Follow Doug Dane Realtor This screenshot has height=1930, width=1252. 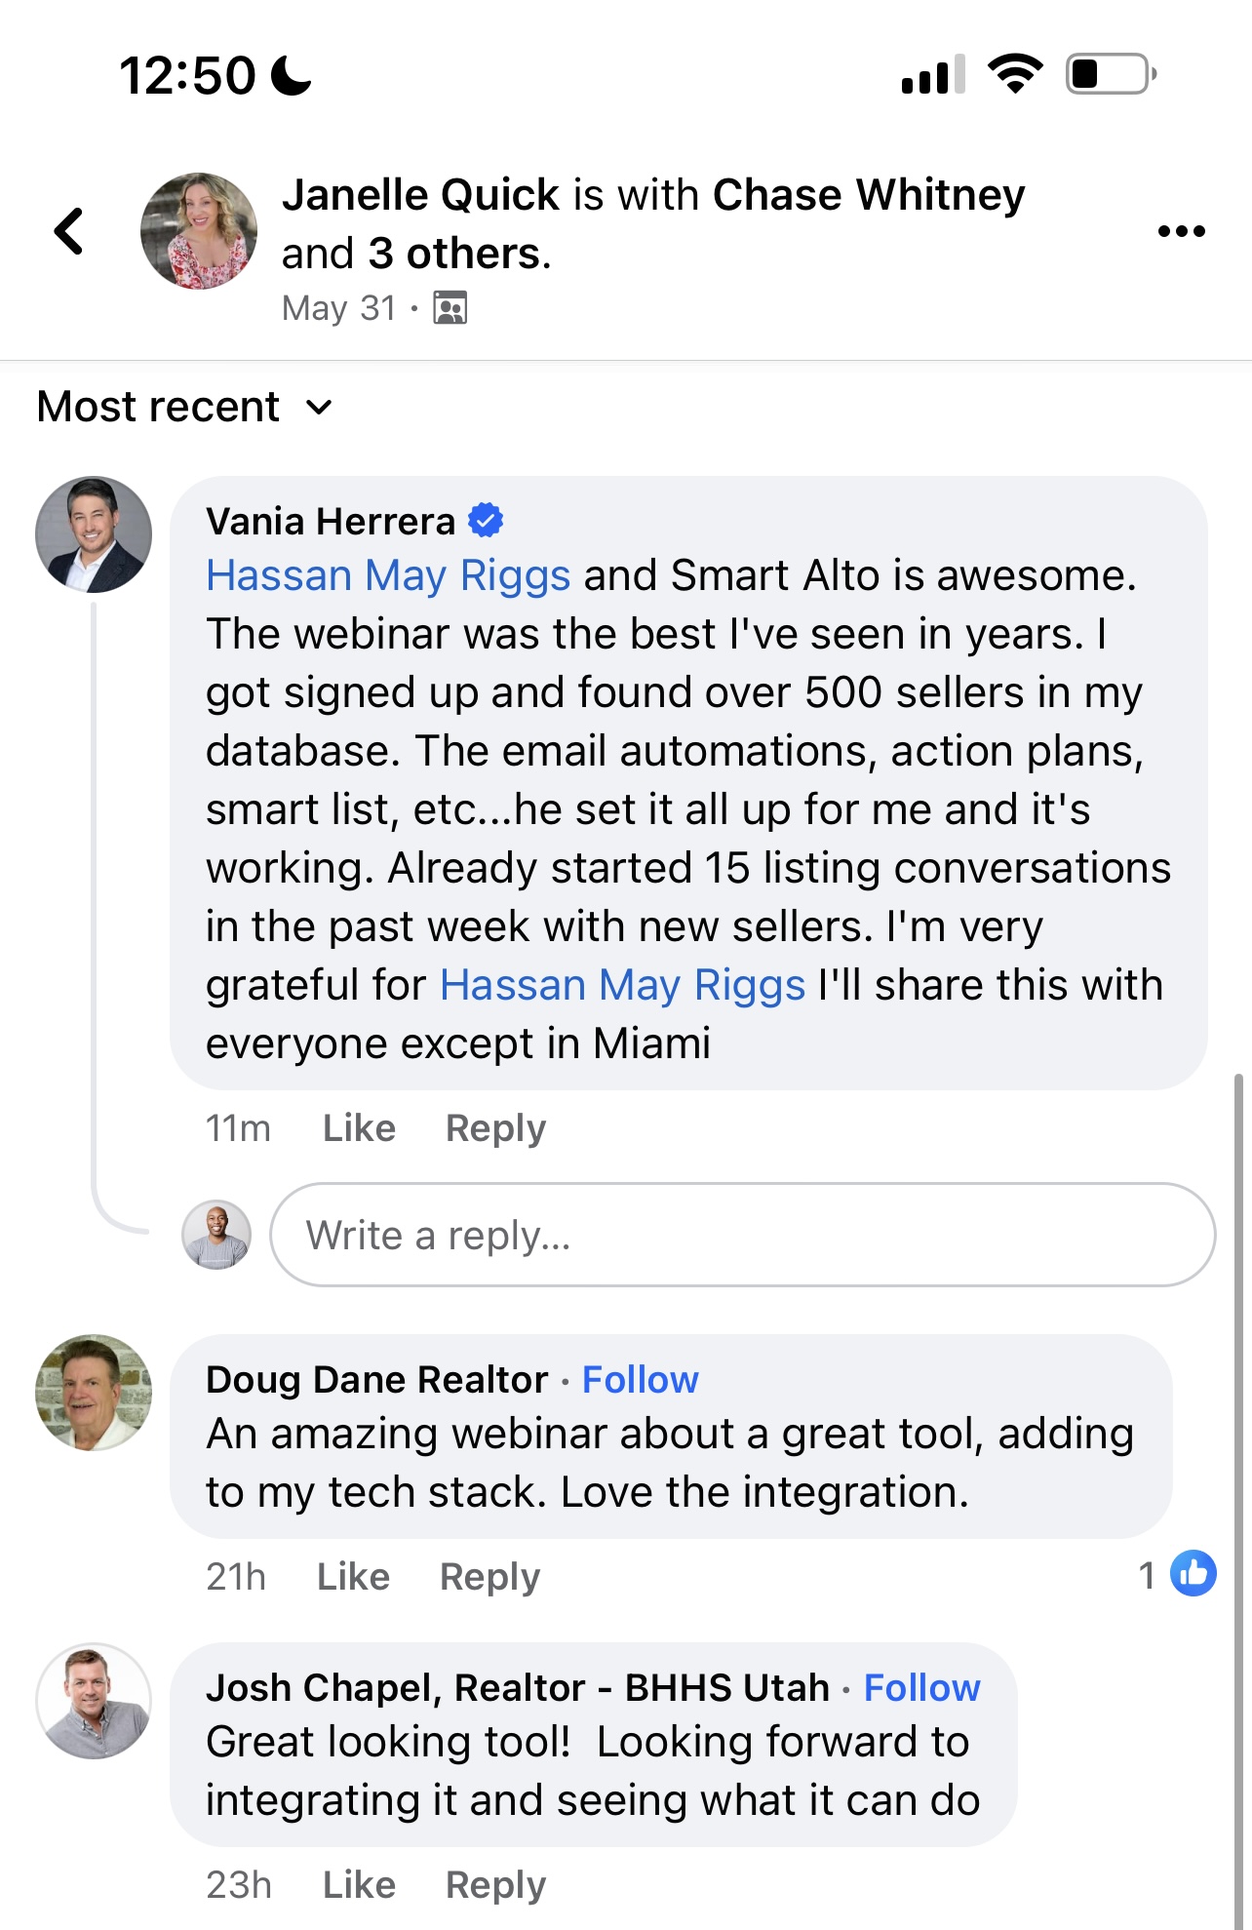tap(640, 1380)
